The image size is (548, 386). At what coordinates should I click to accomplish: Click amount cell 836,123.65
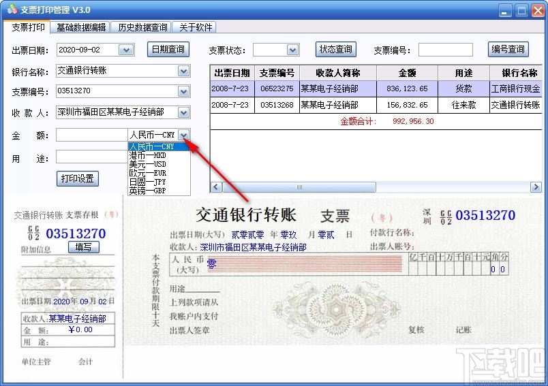(x=407, y=89)
